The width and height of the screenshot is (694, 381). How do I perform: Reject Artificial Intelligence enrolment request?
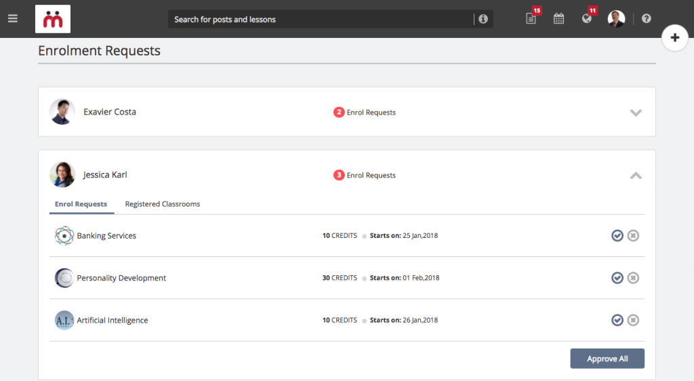(x=633, y=320)
